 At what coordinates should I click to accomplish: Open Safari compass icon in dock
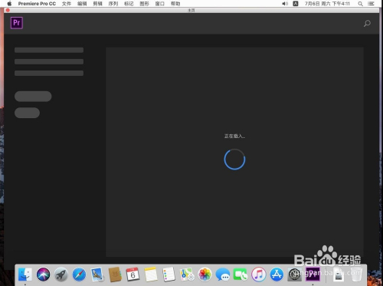(79, 274)
